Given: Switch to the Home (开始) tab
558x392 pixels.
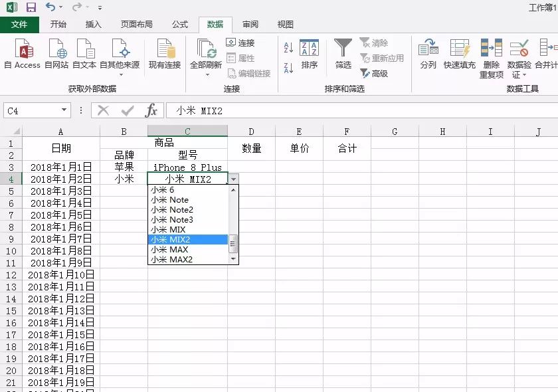Looking at the screenshot, I should click(58, 24).
